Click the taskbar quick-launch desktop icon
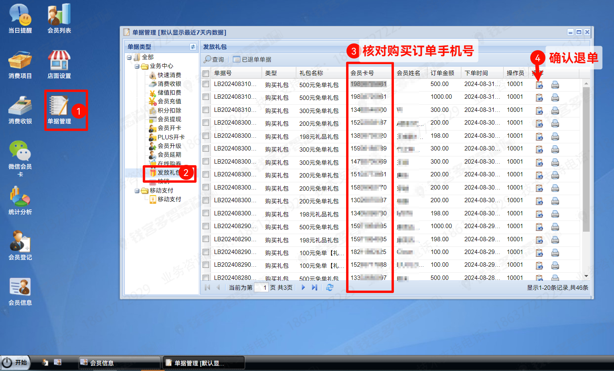 click(58, 362)
